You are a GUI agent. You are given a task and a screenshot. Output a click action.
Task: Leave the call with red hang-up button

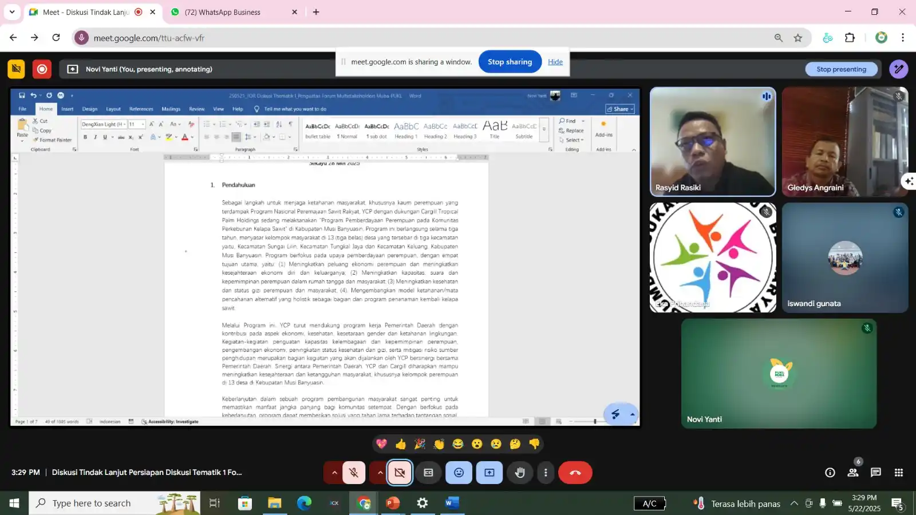[x=575, y=473]
